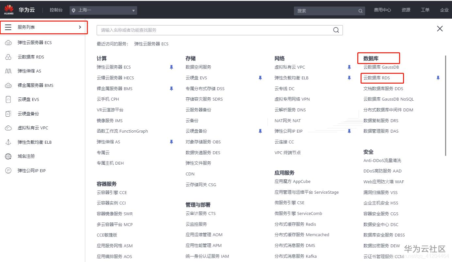
Task: Open 对象存储服务 OBS
Action: pyautogui.click(x=203, y=142)
